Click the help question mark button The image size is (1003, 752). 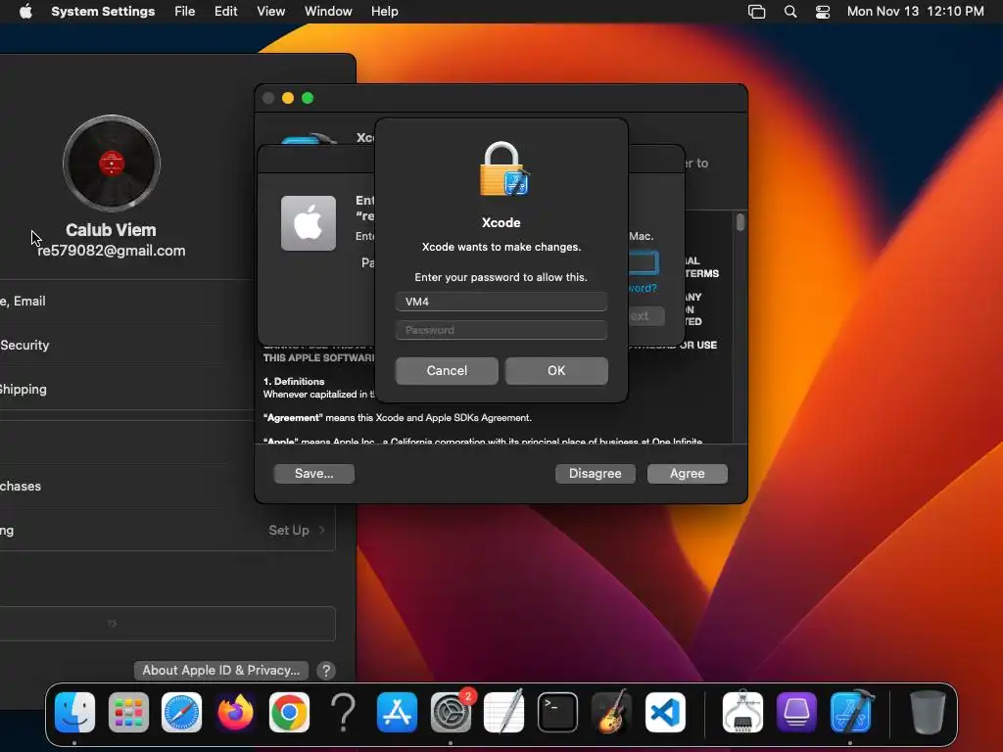326,670
